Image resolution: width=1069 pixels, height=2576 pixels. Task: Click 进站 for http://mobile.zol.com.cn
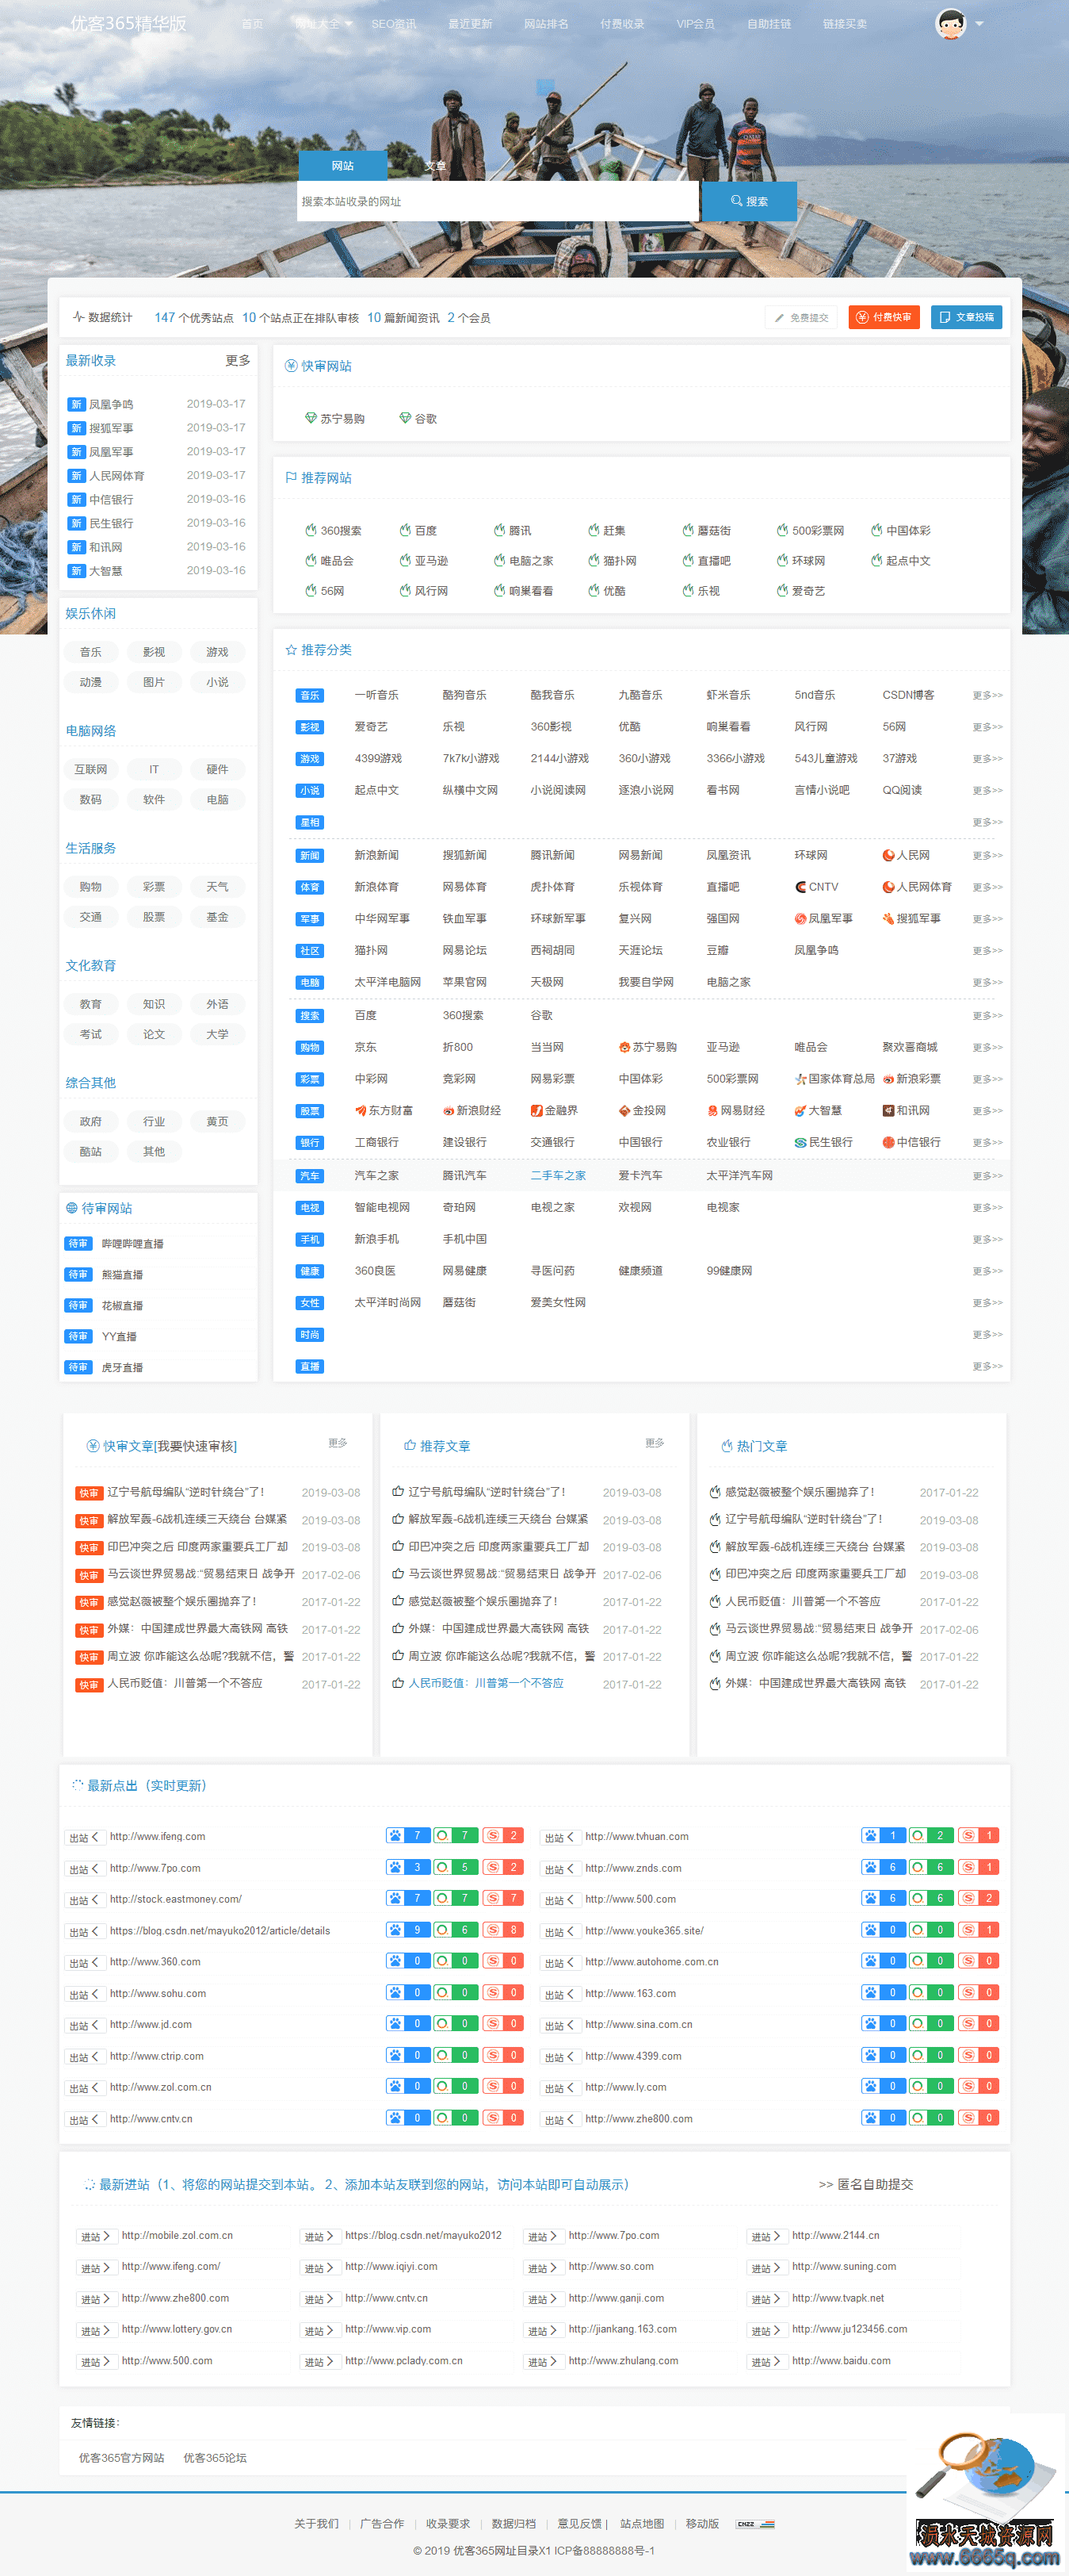[x=95, y=2236]
